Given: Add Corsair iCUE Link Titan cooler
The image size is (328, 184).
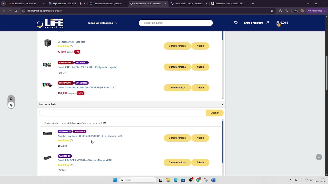Looking at the screenshot, I should pyautogui.click(x=200, y=67).
